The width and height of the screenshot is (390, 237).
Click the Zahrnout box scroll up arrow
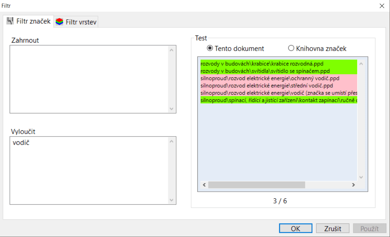pyautogui.click(x=171, y=50)
